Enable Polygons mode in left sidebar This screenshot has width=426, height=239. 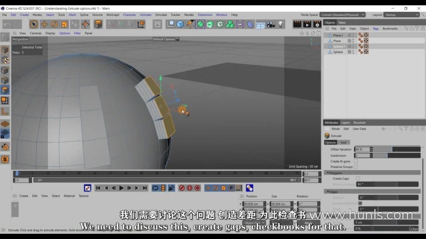(x=5, y=90)
